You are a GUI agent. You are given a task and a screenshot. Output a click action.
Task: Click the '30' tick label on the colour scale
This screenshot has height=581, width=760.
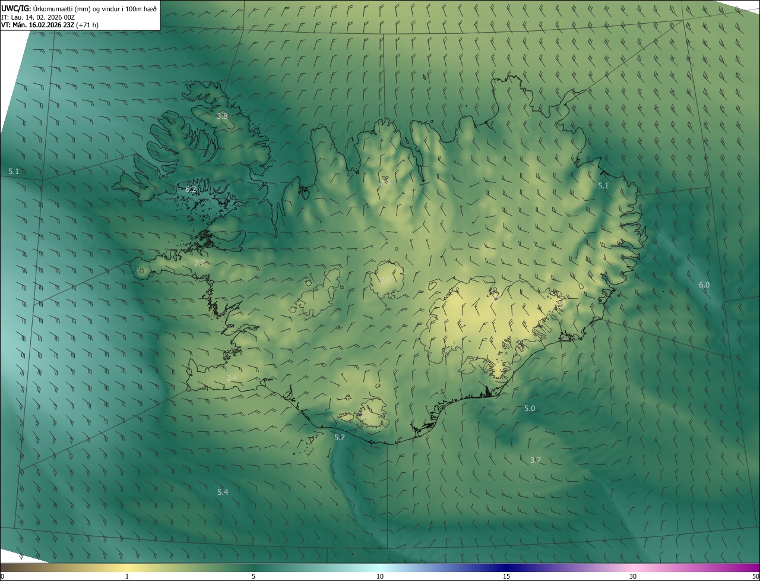(x=633, y=576)
